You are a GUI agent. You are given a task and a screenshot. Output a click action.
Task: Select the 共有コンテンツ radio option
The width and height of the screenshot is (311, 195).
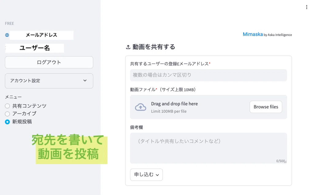pos(7,106)
